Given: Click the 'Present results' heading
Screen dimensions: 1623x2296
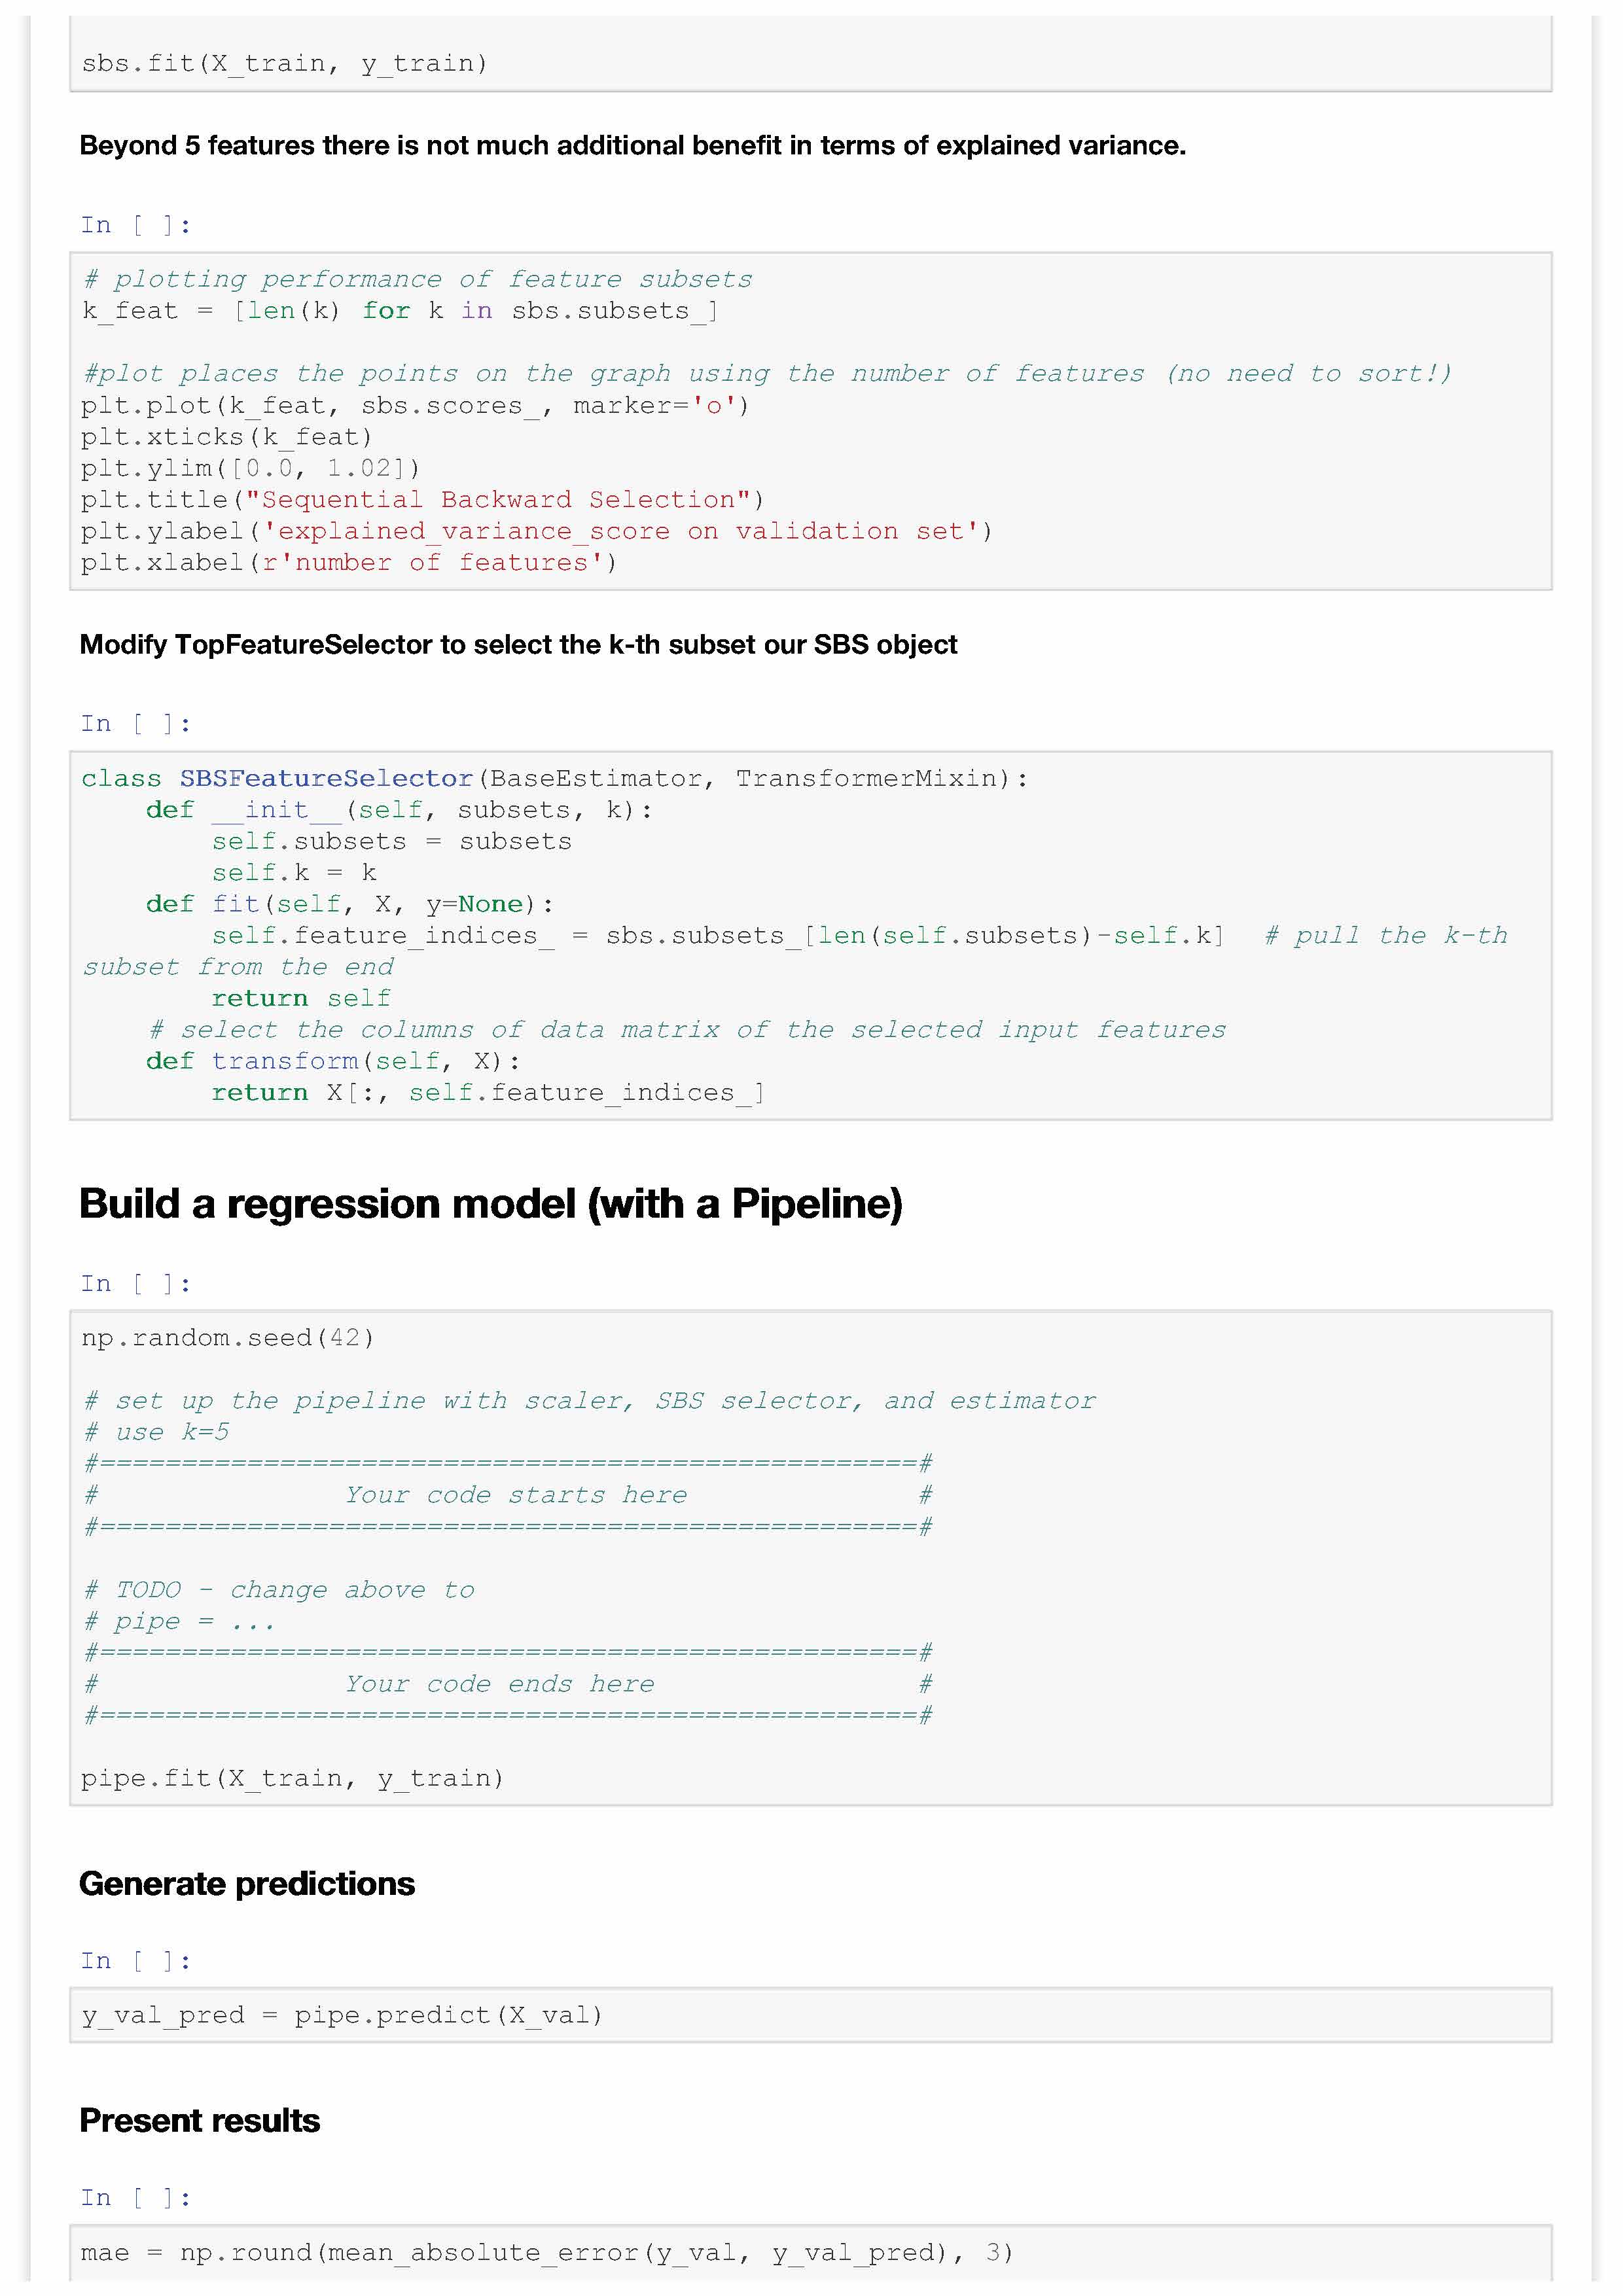Looking at the screenshot, I should [200, 2121].
